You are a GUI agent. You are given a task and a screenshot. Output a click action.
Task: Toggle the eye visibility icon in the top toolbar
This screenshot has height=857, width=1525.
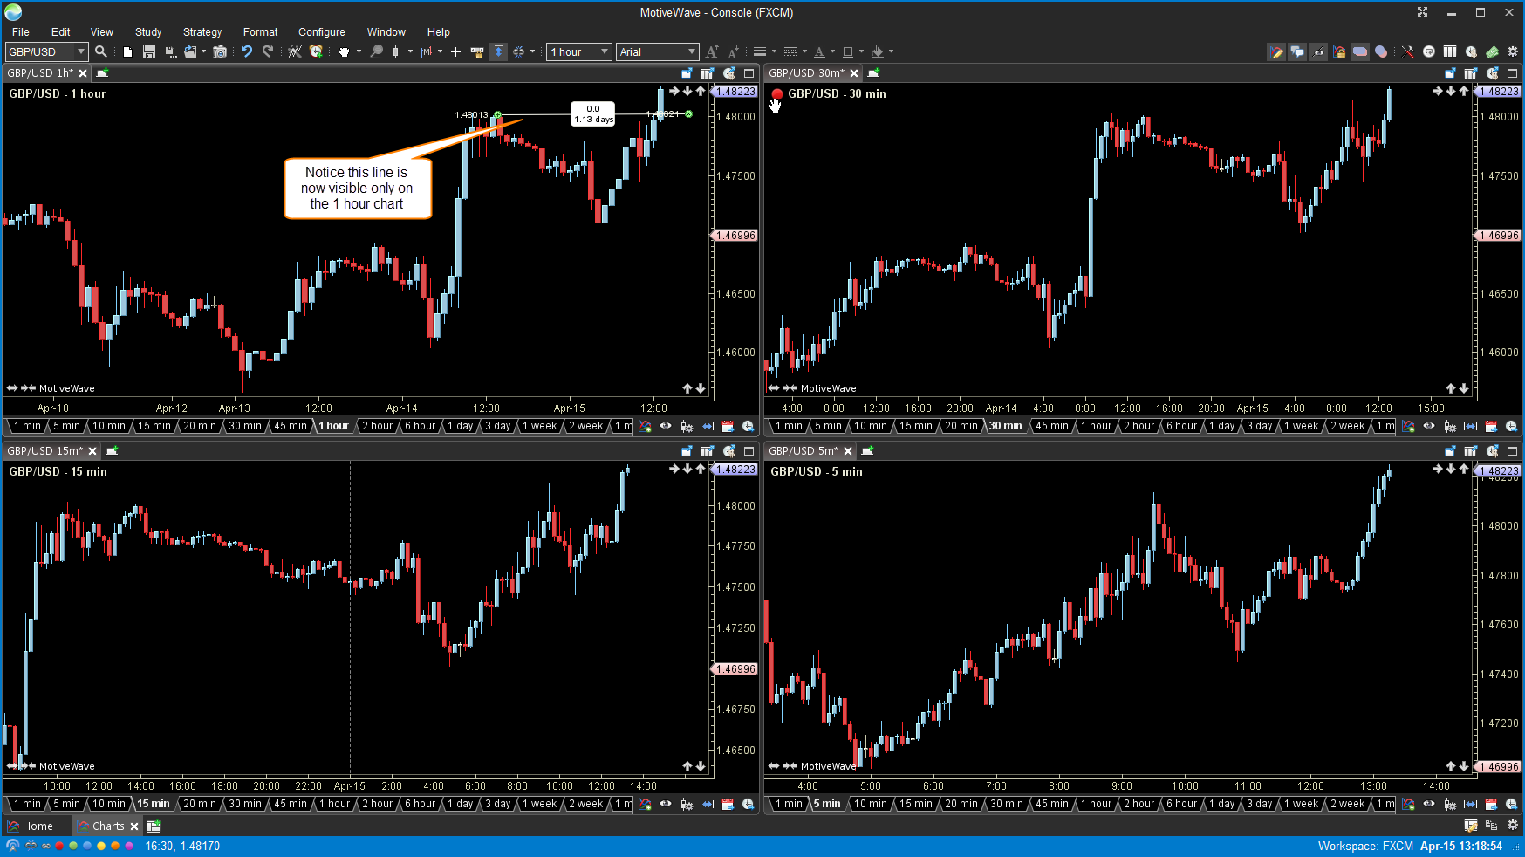1318,51
